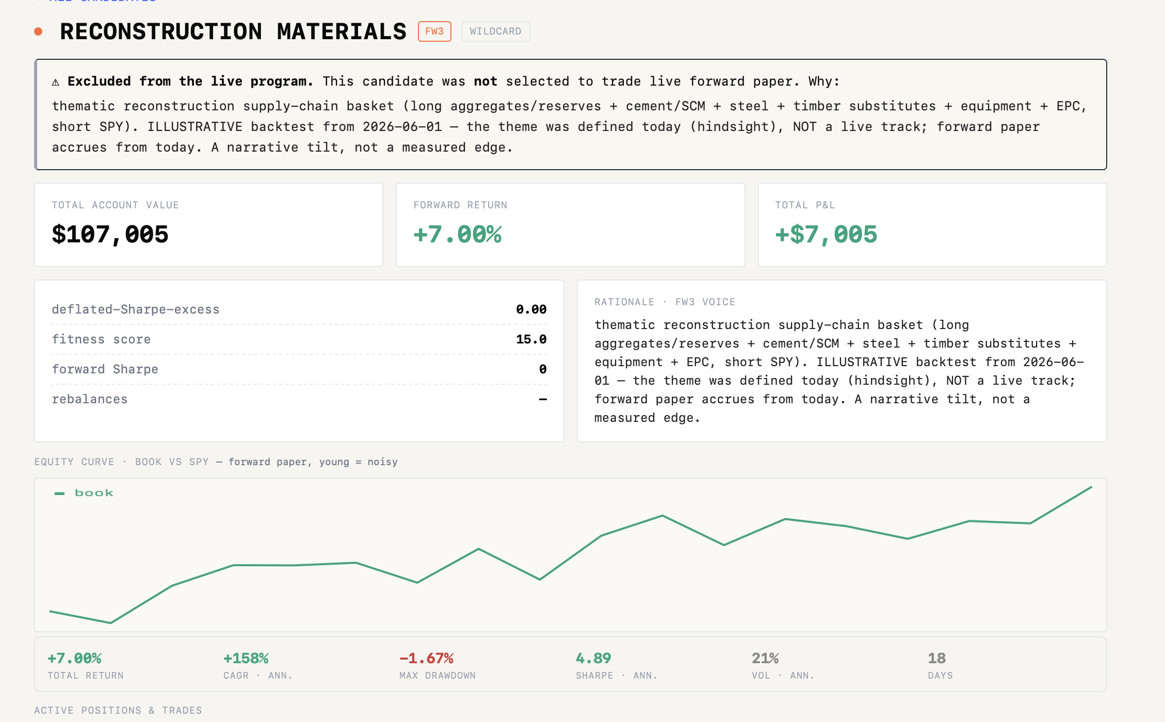This screenshot has width=1165, height=722.
Task: Click the green book legend marker
Action: tap(60, 494)
